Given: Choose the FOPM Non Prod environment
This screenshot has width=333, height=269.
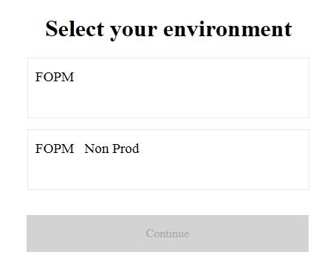Looking at the screenshot, I should (168, 160).
